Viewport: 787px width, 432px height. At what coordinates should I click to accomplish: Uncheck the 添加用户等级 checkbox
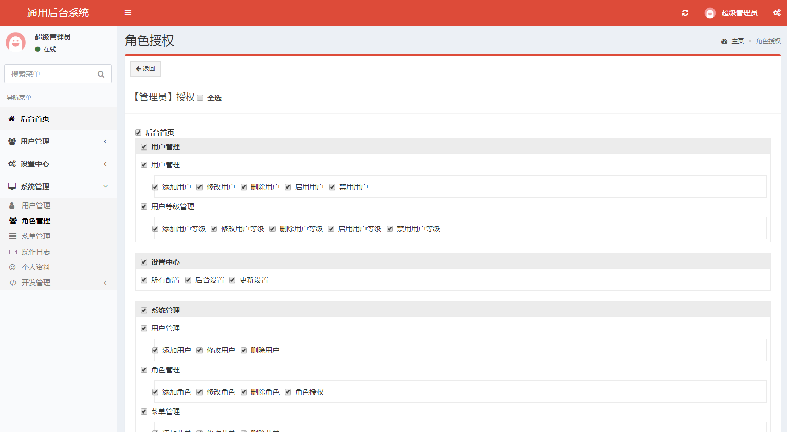tap(155, 229)
